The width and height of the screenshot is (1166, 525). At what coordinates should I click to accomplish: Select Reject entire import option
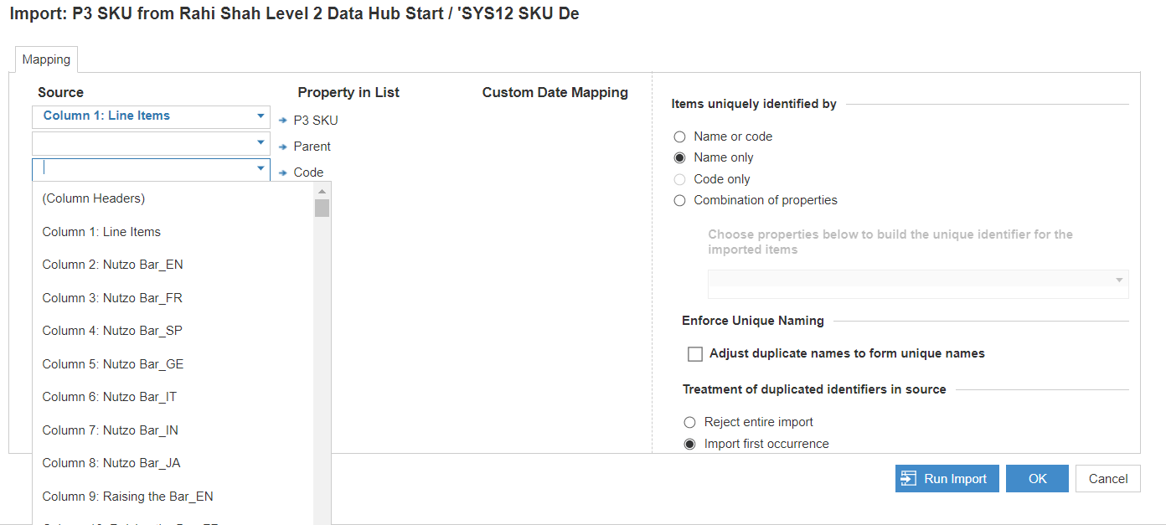[689, 422]
